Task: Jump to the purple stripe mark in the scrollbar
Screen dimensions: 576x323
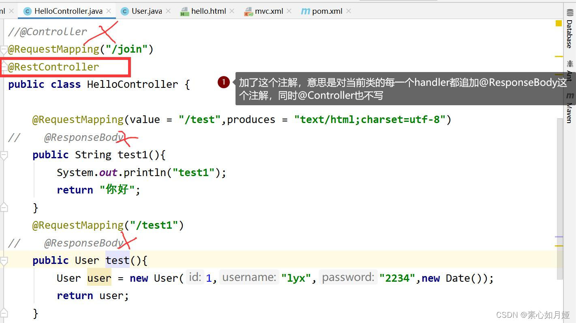Action: (x=559, y=237)
